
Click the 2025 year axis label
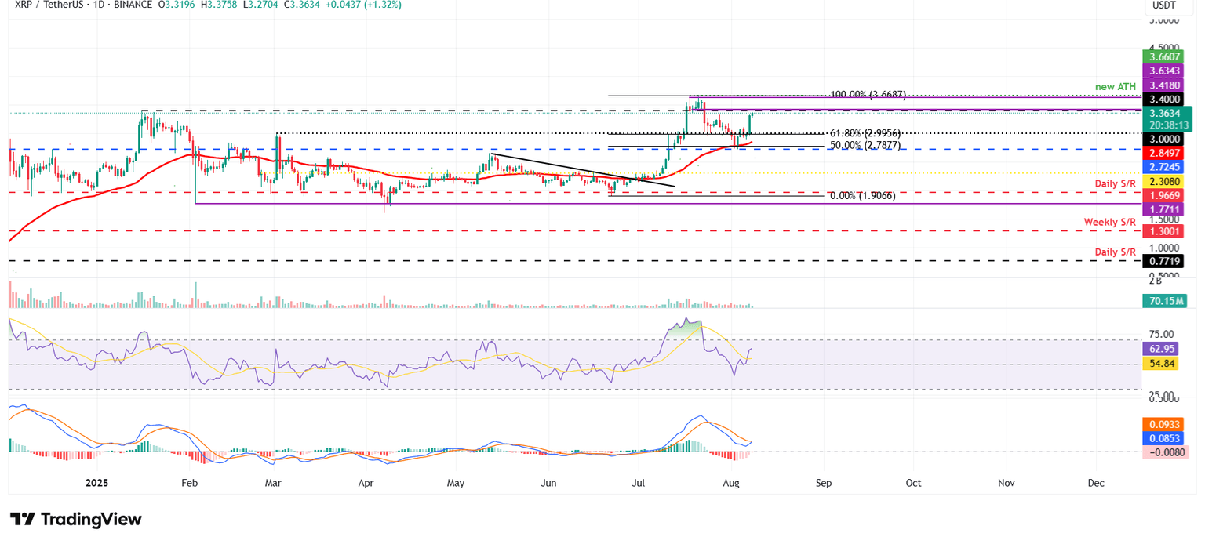(x=96, y=484)
